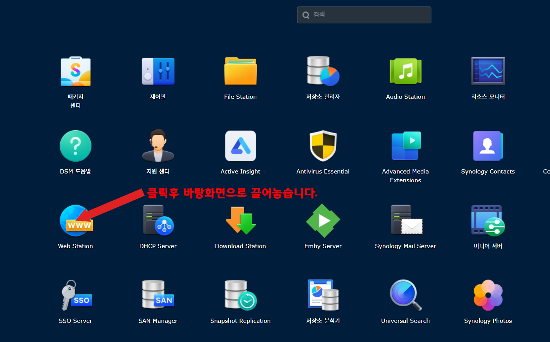Viewport: 550px width, 342px height.
Task: Click the "SSO Server" label text
Action: [76, 321]
